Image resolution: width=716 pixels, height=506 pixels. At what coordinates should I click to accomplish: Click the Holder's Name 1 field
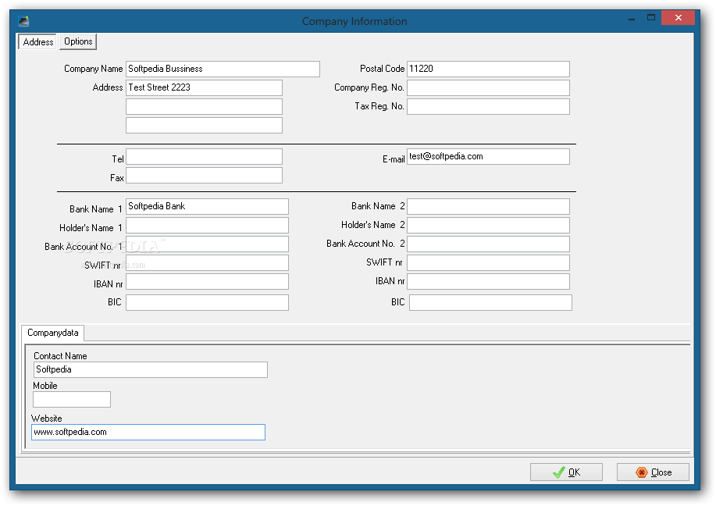point(208,225)
